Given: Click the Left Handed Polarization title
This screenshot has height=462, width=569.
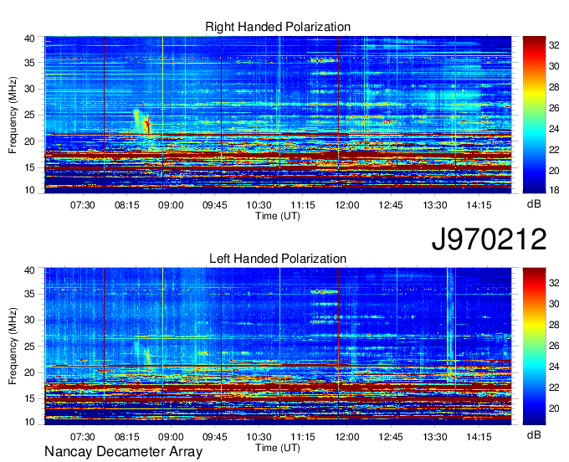Looking at the screenshot, I should pos(278,259).
